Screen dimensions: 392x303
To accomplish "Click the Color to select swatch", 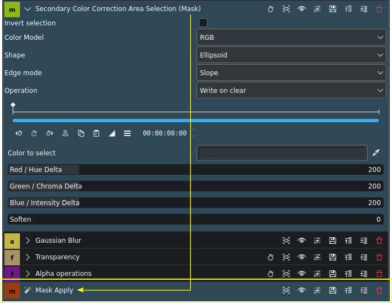I will pyautogui.click(x=282, y=153).
